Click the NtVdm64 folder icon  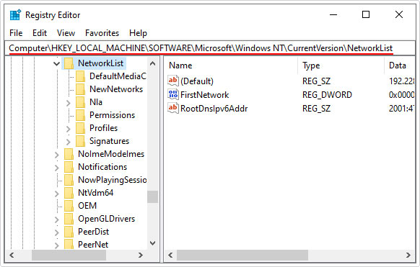tap(69, 193)
